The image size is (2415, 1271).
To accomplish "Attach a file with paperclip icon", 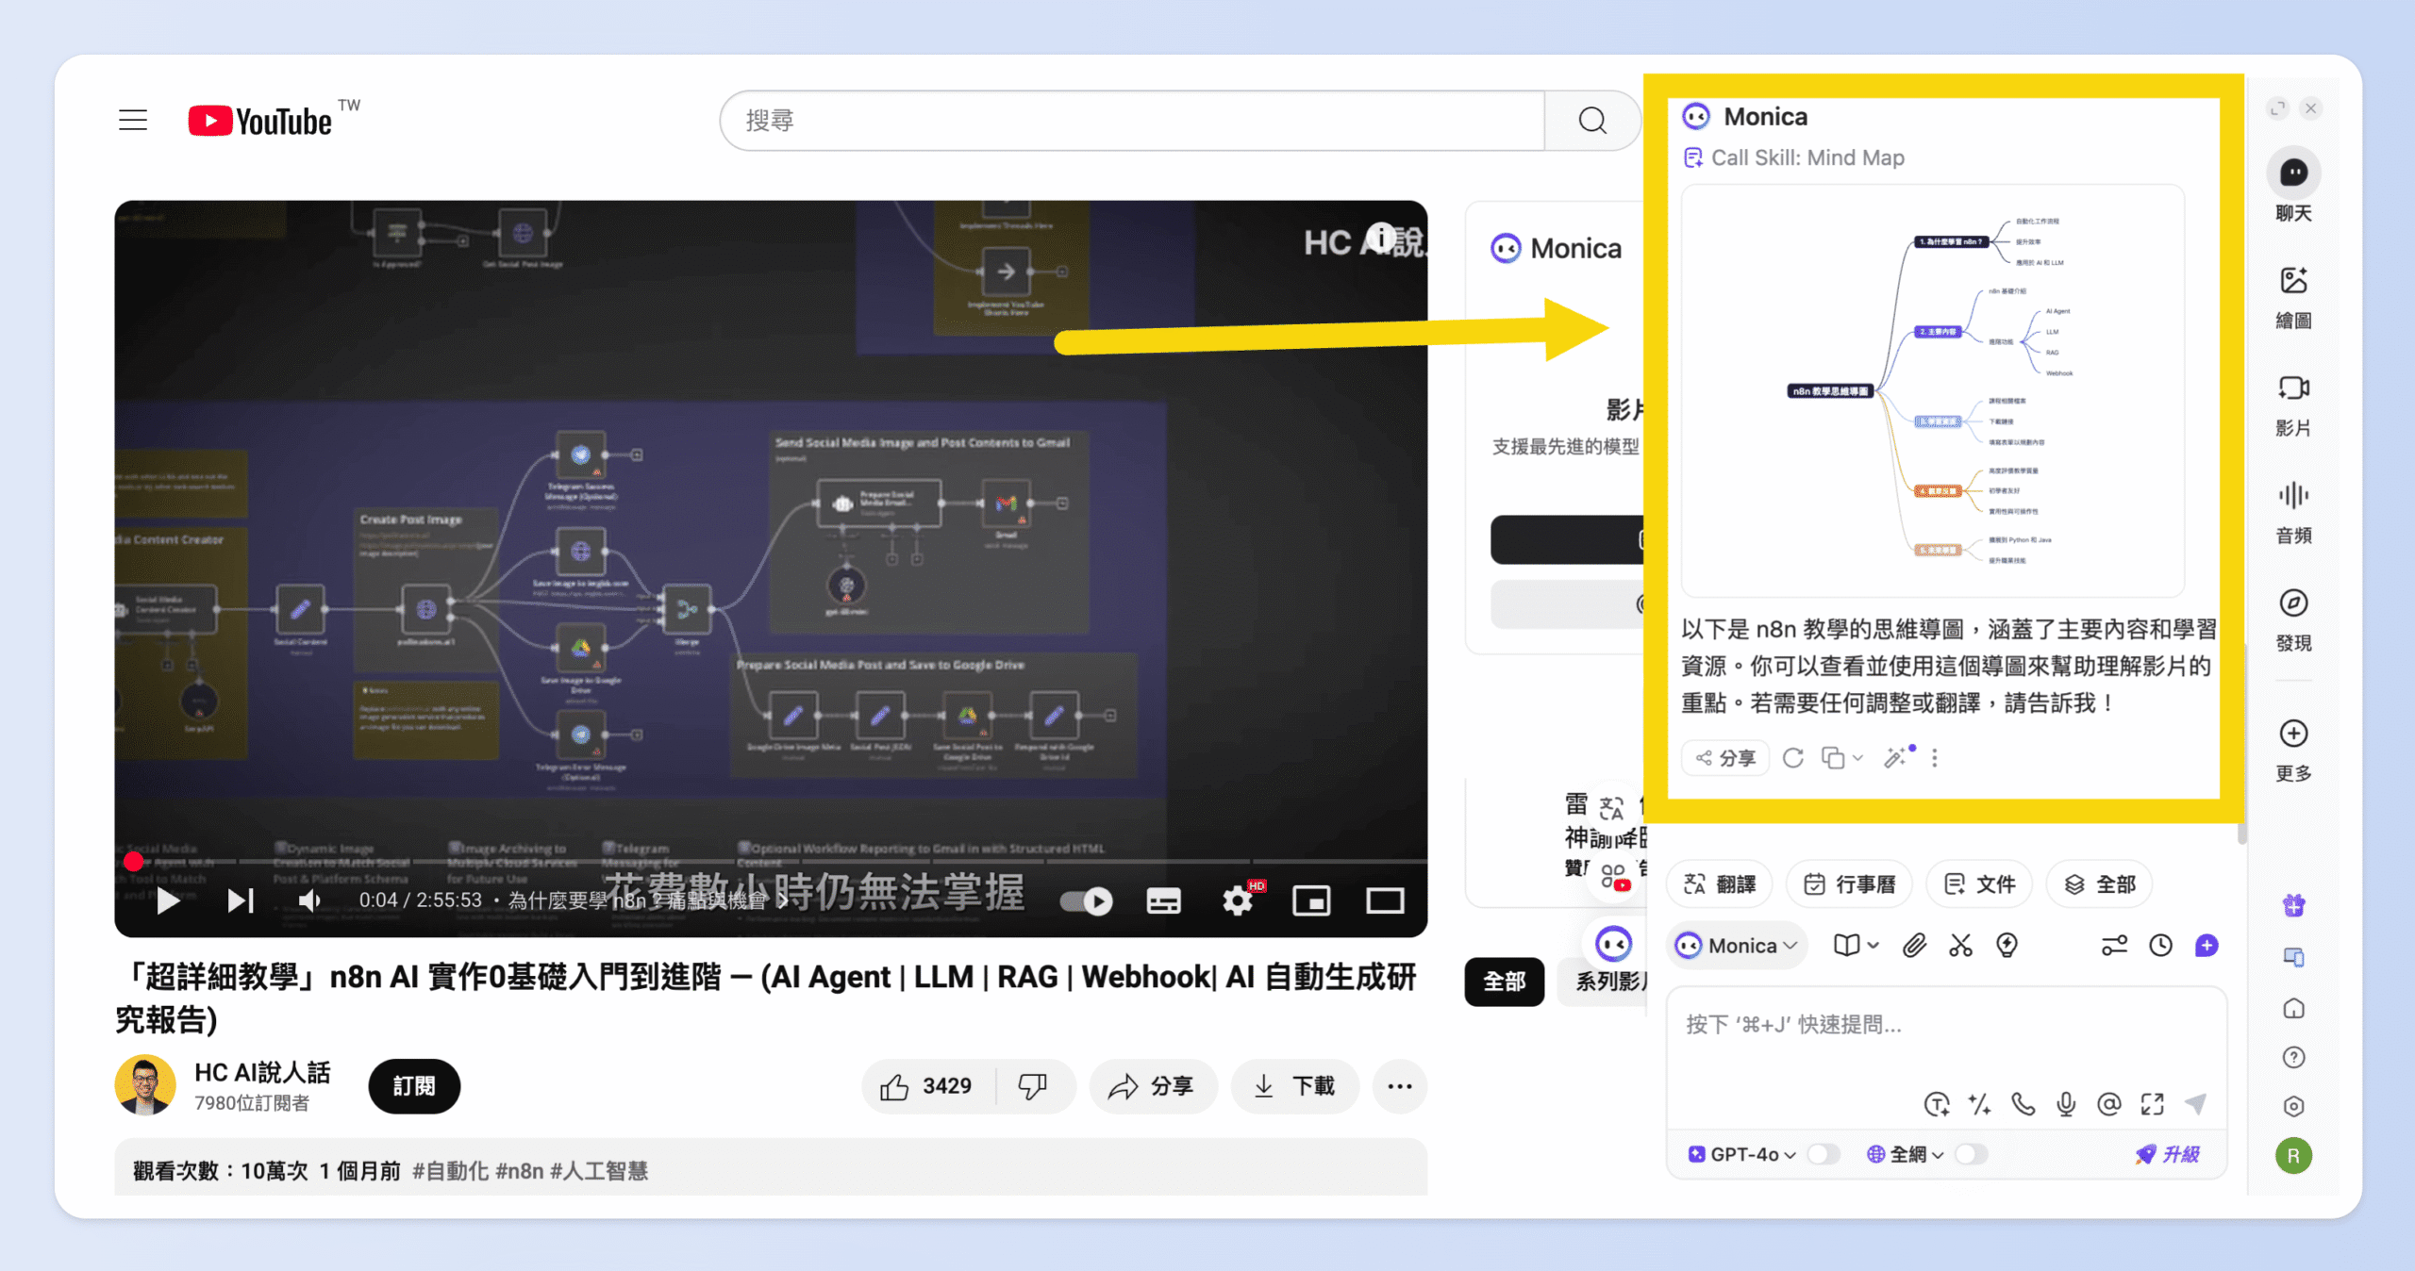I will pyautogui.click(x=1914, y=945).
